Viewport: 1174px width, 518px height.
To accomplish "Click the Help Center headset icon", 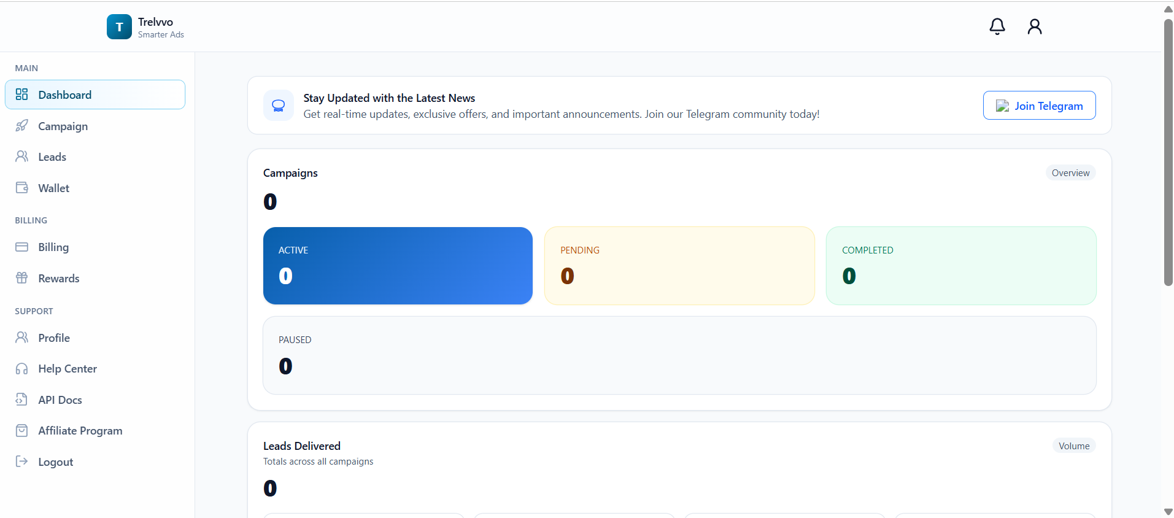I will pyautogui.click(x=22, y=368).
